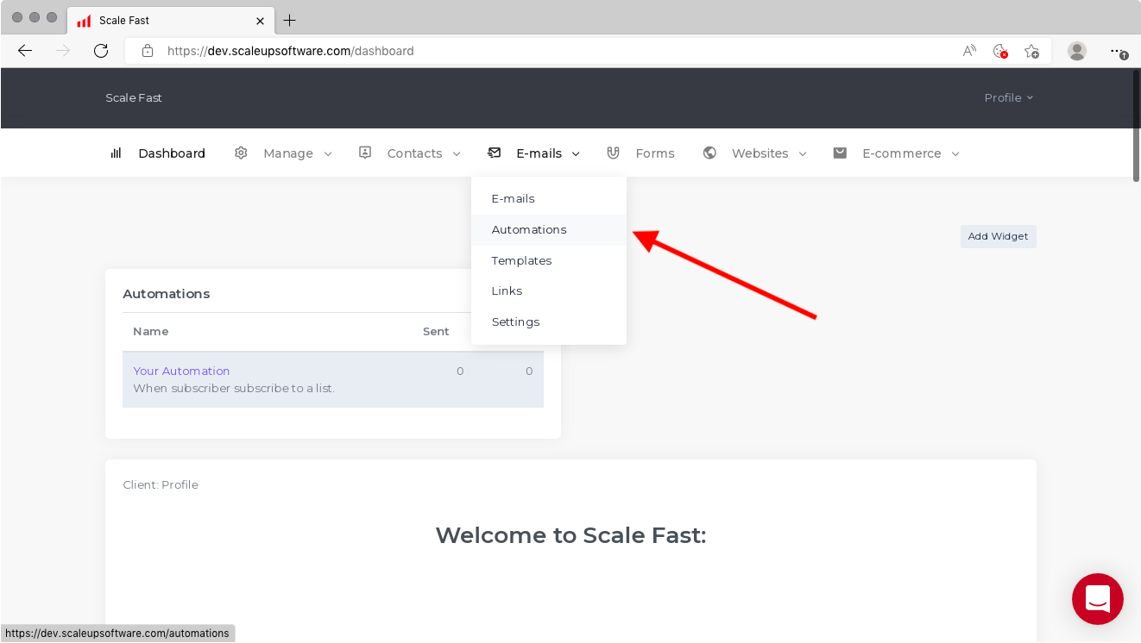Click the 'Welcome to Scale Fast:' heading
The height and width of the screenshot is (643, 1141).
[570, 535]
